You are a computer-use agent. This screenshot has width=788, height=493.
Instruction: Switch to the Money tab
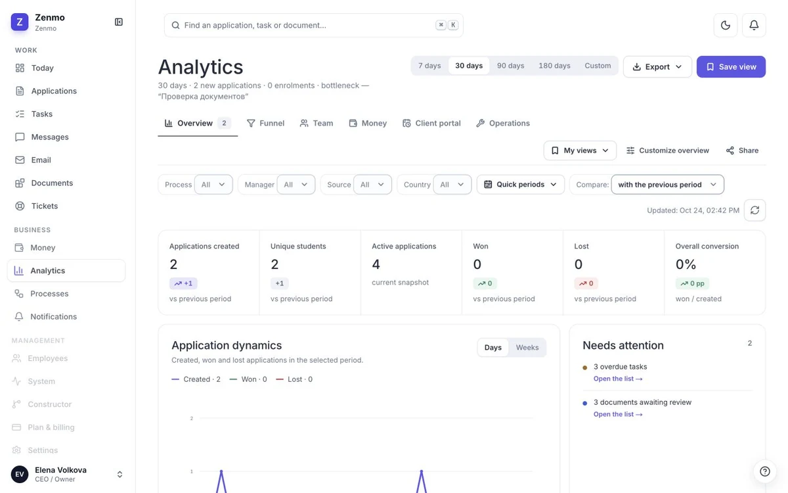click(368, 123)
